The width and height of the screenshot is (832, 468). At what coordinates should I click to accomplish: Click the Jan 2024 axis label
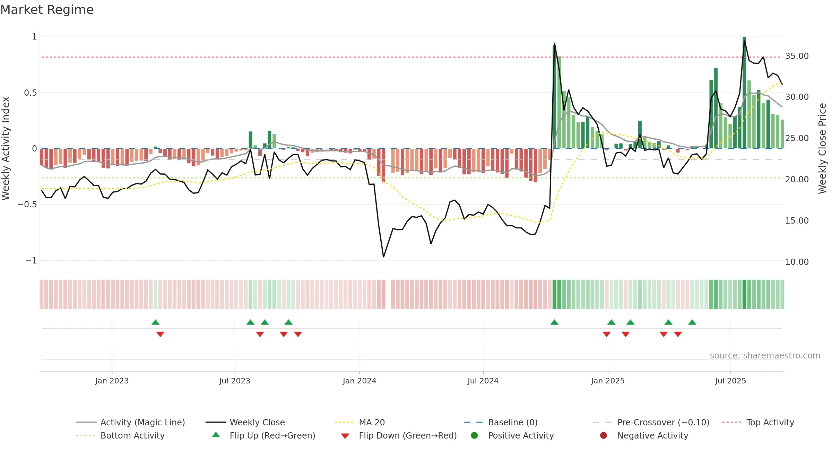(359, 381)
